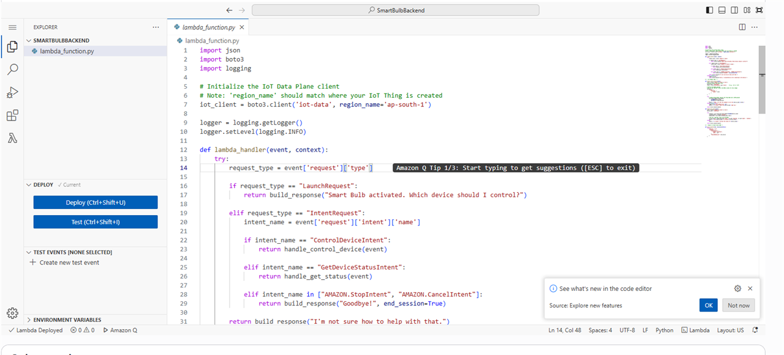Collapse the SMARTBULBBACKEND folder section

tap(96, 40)
